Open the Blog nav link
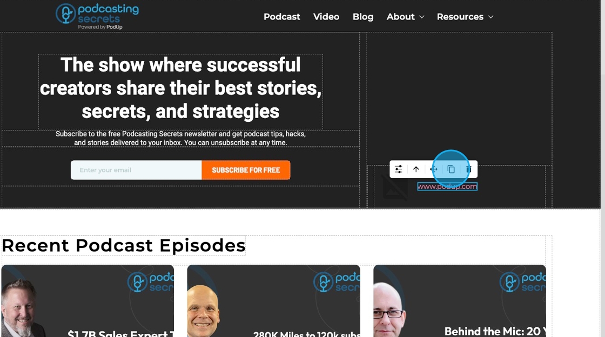Image resolution: width=605 pixels, height=337 pixels. coord(362,17)
